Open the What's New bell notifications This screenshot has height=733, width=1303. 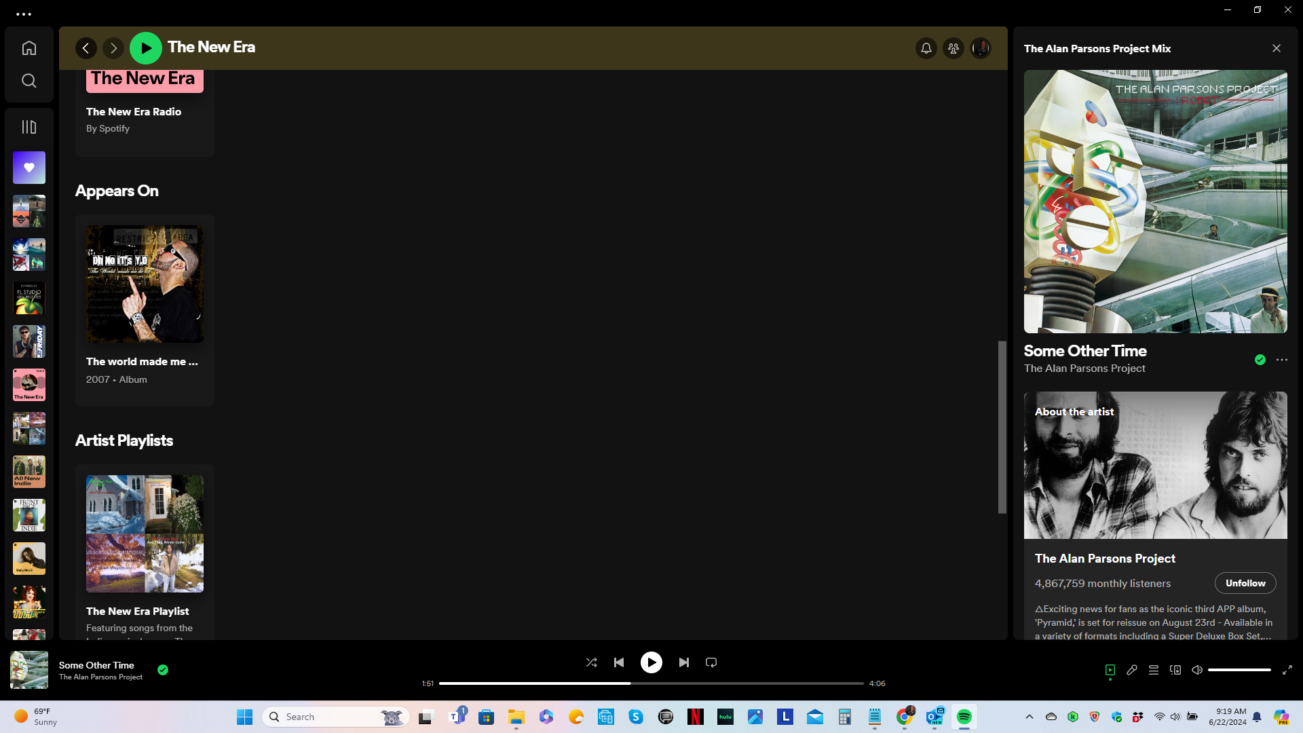pos(926,48)
